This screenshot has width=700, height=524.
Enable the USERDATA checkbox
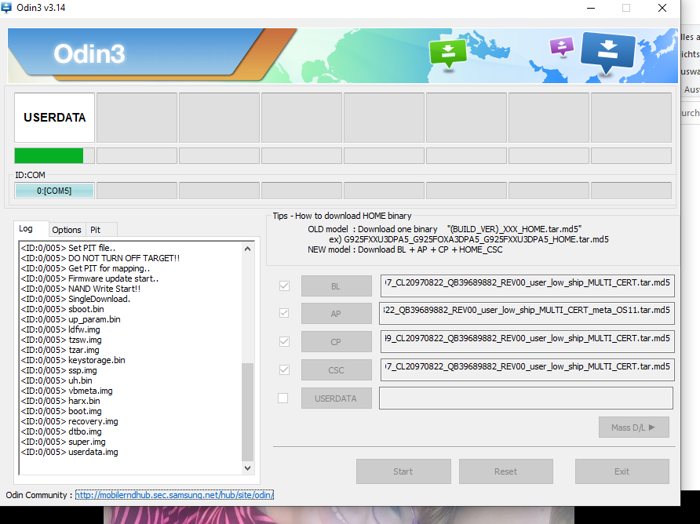283,398
